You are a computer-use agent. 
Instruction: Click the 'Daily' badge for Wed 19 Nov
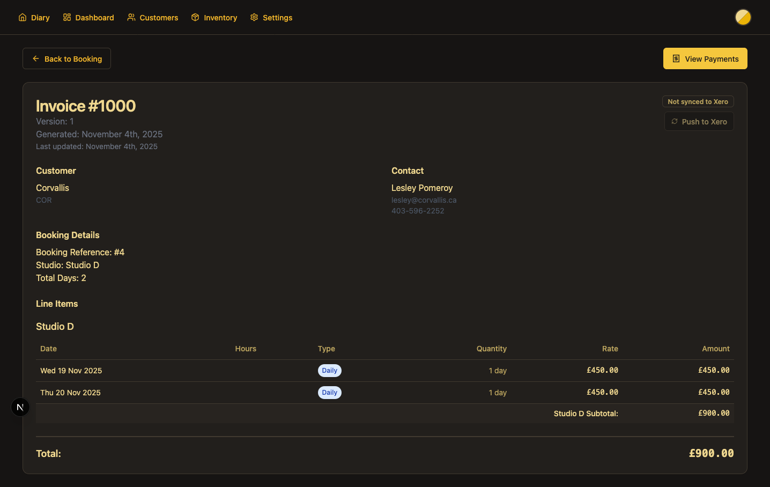[329, 370]
